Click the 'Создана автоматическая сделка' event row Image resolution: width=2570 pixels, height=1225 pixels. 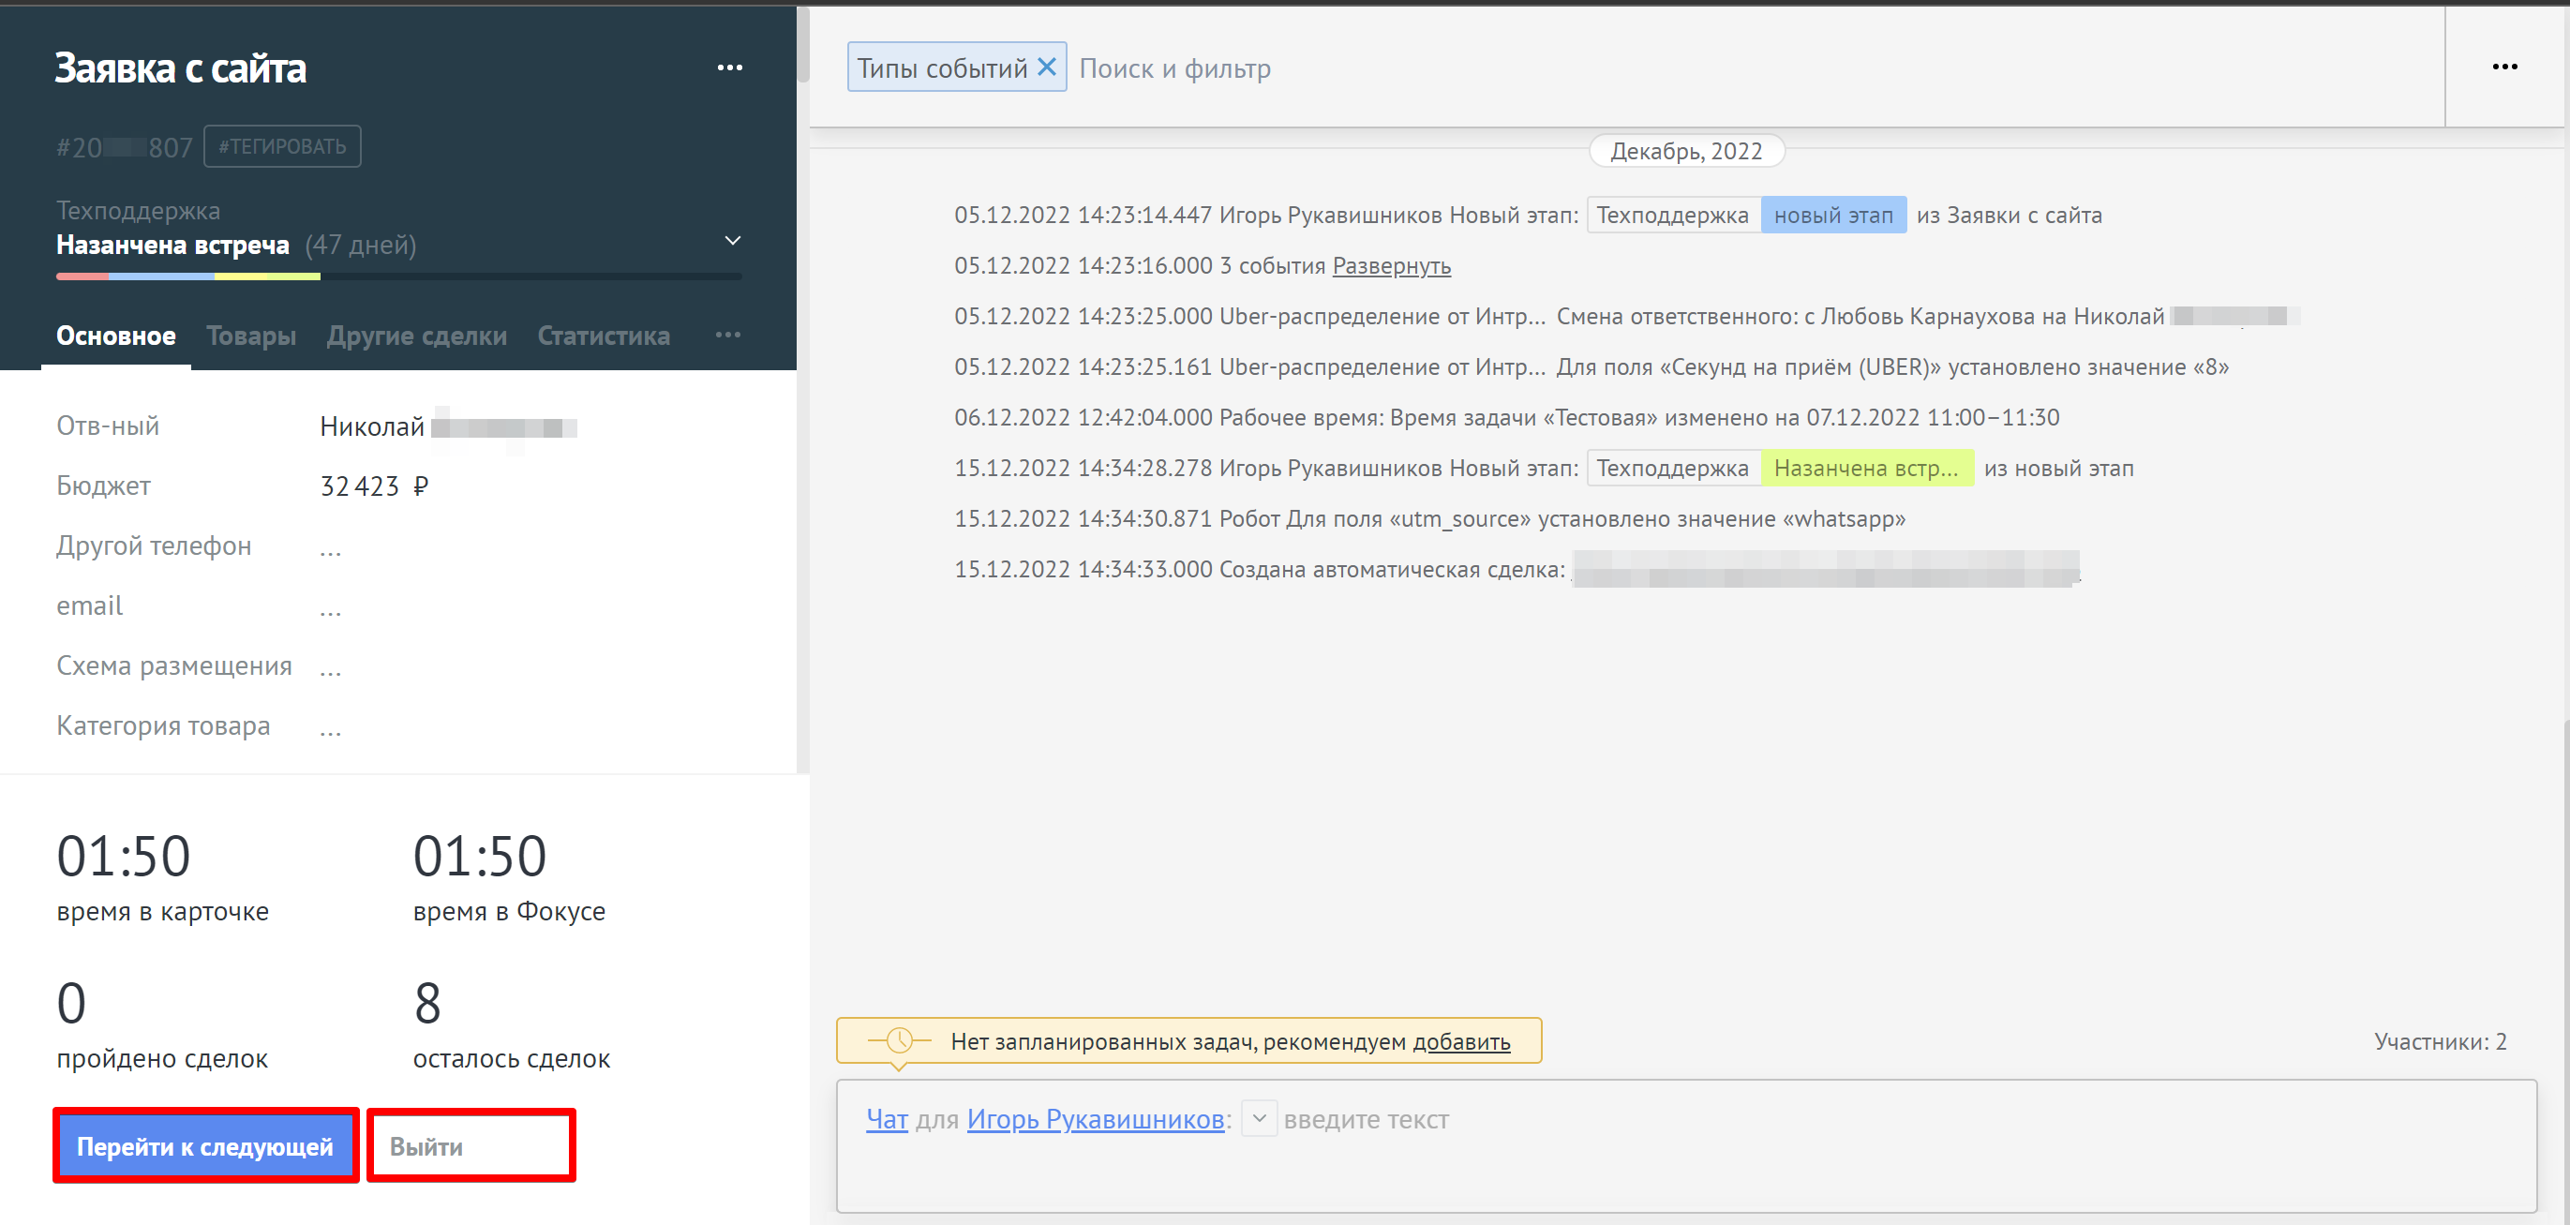point(1517,570)
